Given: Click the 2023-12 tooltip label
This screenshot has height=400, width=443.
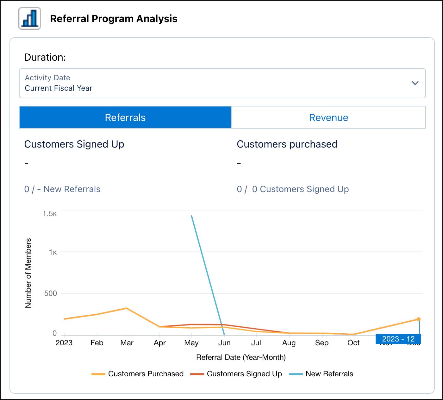Looking at the screenshot, I should [398, 338].
